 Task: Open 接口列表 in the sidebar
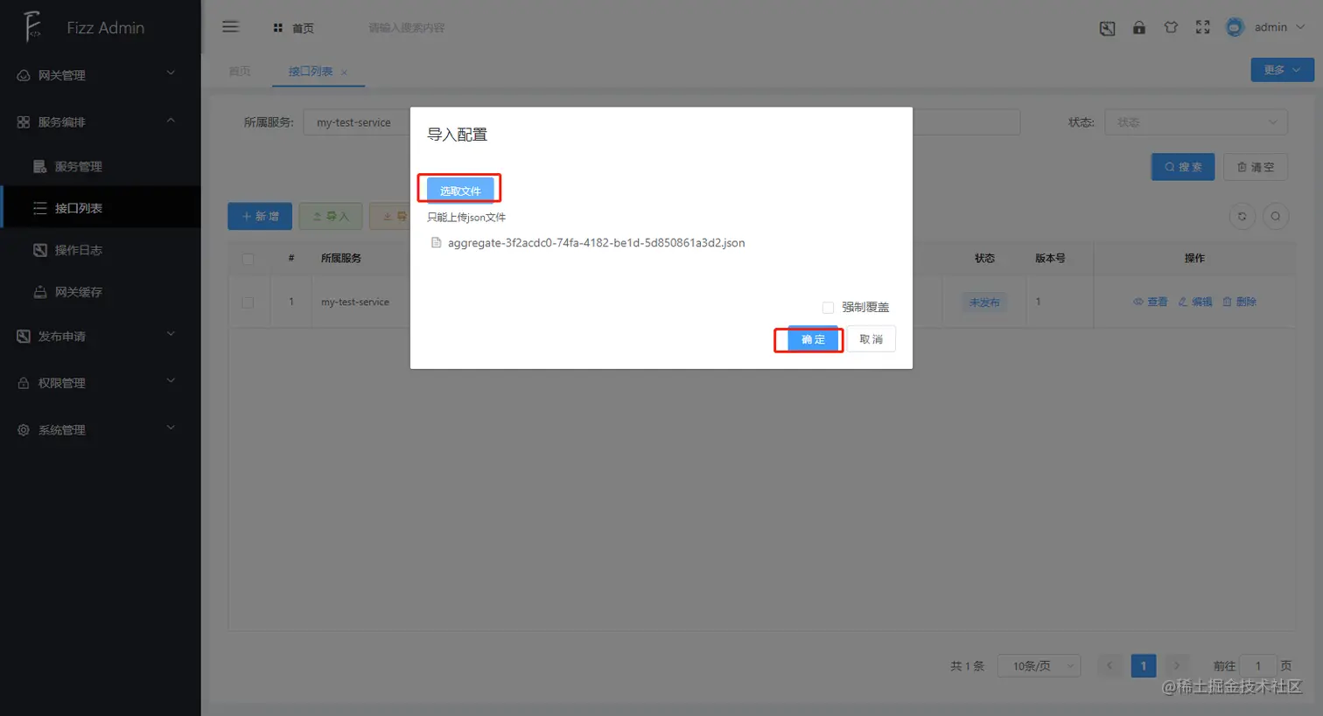pyautogui.click(x=101, y=208)
